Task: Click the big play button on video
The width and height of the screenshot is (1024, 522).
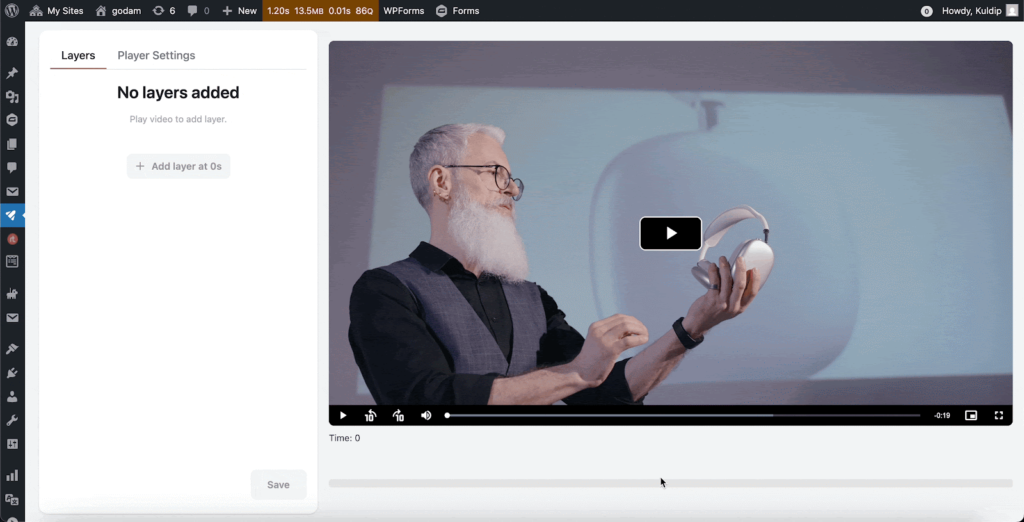Action: pos(670,233)
